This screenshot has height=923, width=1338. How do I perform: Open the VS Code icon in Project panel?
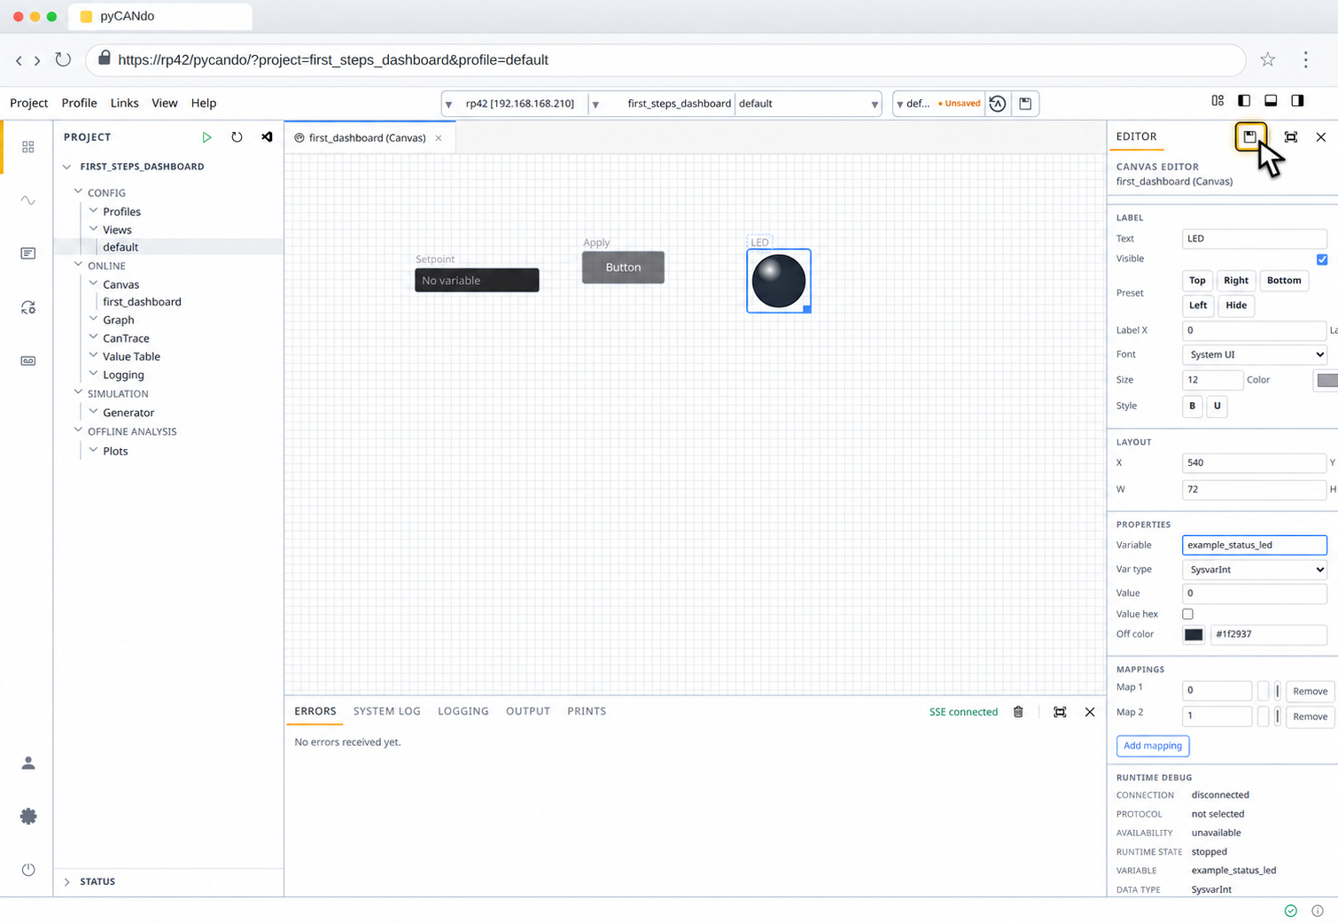pyautogui.click(x=267, y=137)
